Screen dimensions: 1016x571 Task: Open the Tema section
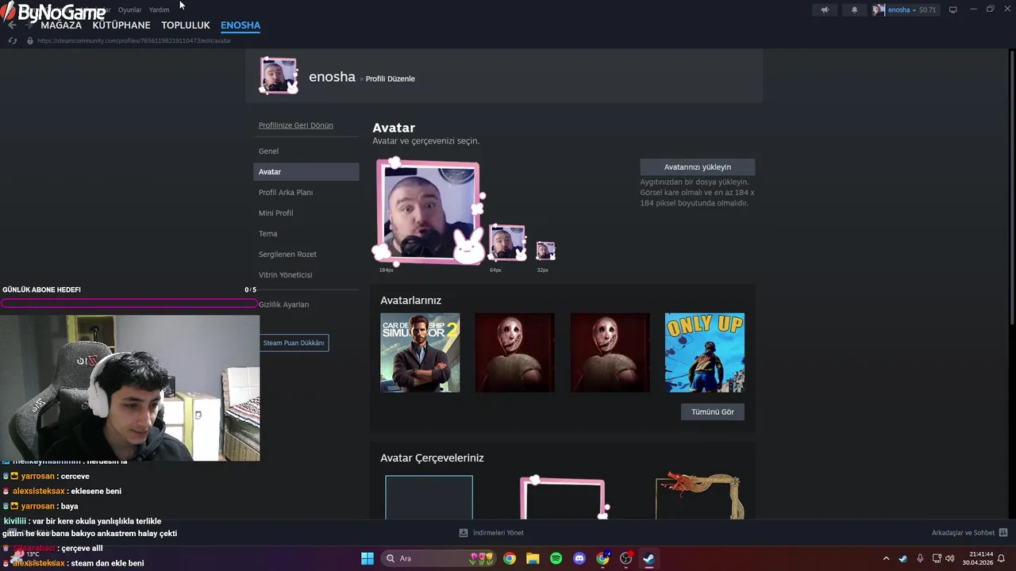click(306, 233)
